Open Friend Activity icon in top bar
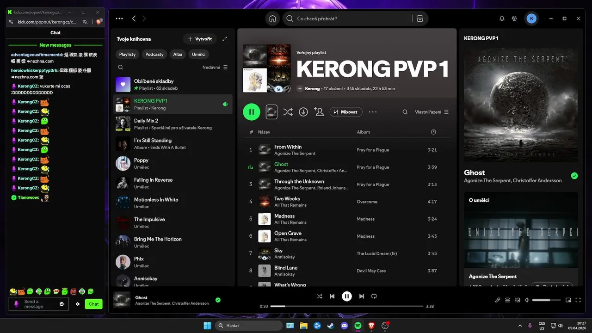 [x=514, y=18]
